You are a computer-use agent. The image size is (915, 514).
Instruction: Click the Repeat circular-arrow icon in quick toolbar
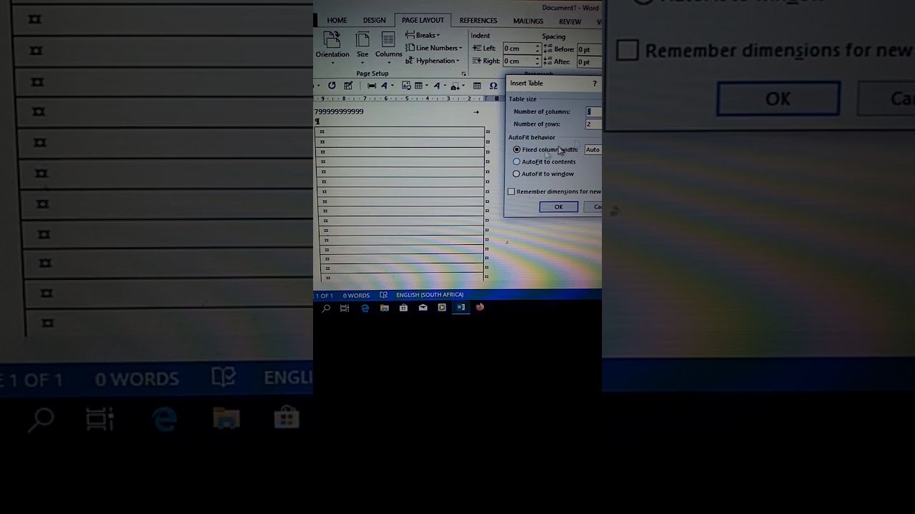click(332, 86)
